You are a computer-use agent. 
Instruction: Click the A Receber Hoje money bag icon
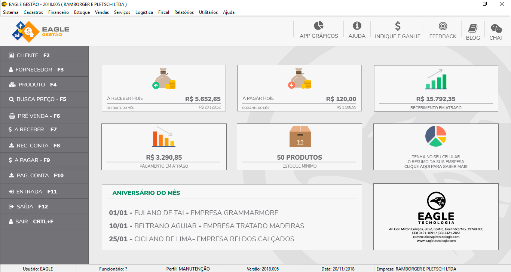(164, 79)
